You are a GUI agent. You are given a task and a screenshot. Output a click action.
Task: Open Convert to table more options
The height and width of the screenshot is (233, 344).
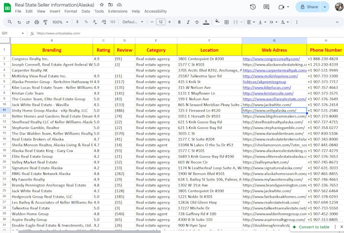335,227
